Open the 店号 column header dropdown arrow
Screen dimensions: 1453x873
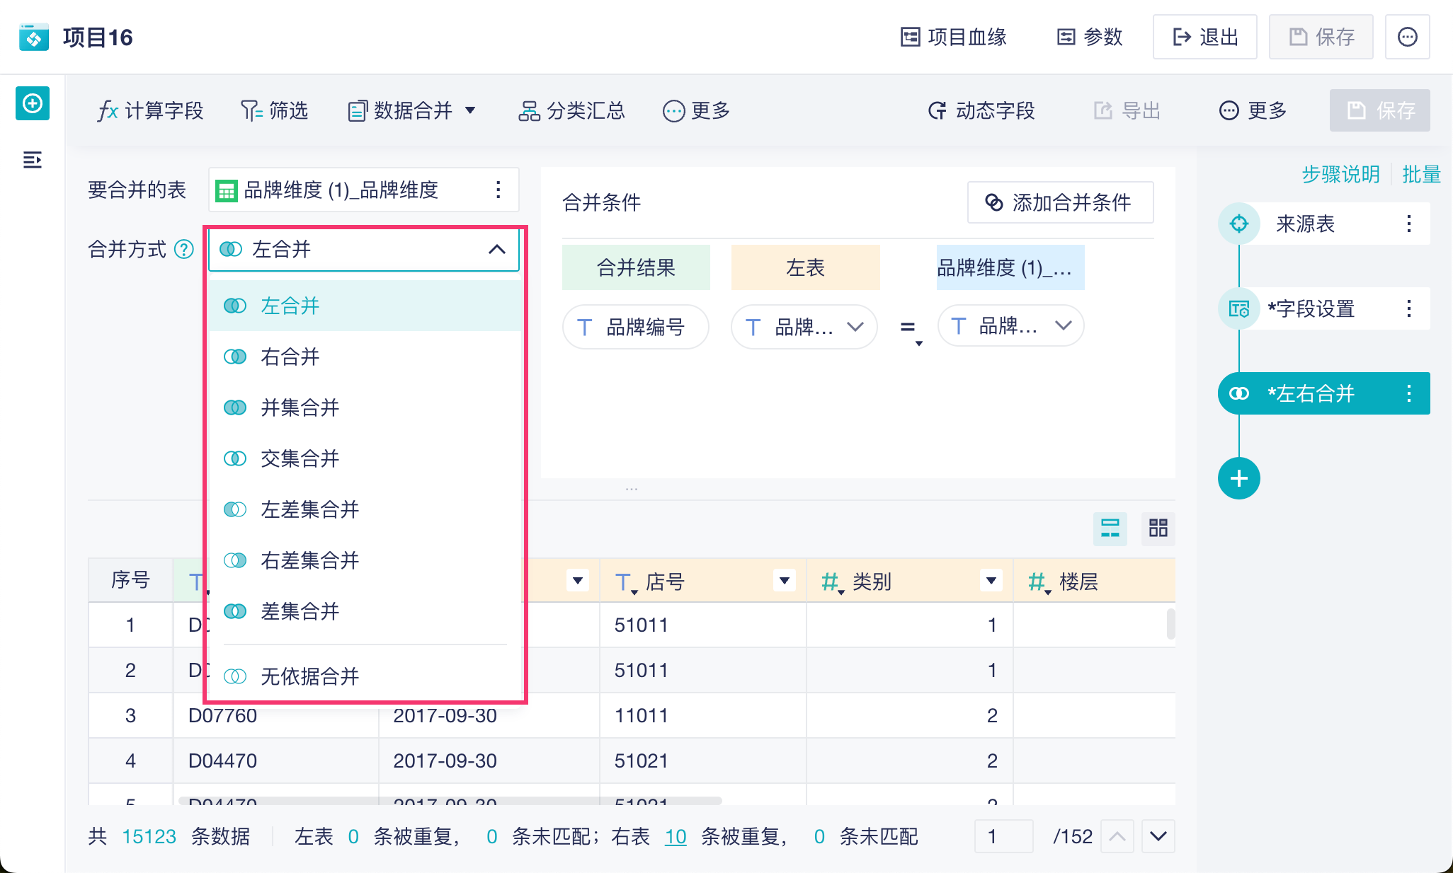point(784,581)
